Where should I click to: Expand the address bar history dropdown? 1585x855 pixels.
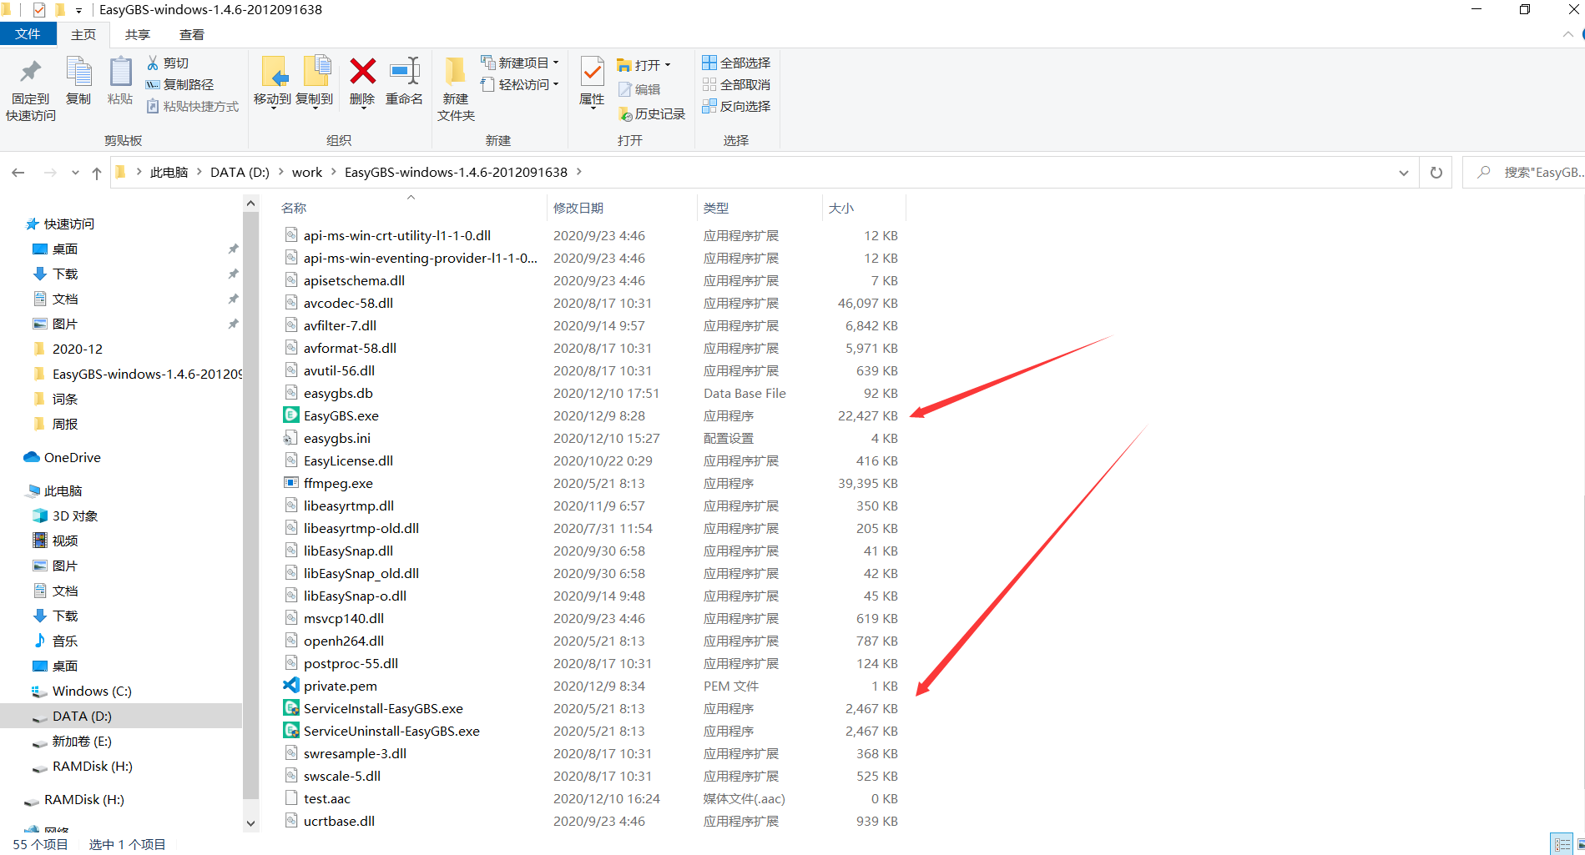click(1404, 173)
